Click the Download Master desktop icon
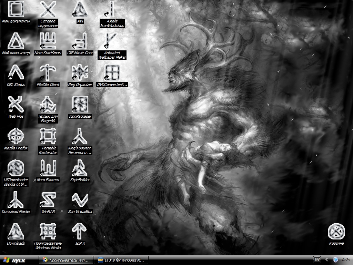Viewport: 353px width, 265px height. tap(16, 200)
